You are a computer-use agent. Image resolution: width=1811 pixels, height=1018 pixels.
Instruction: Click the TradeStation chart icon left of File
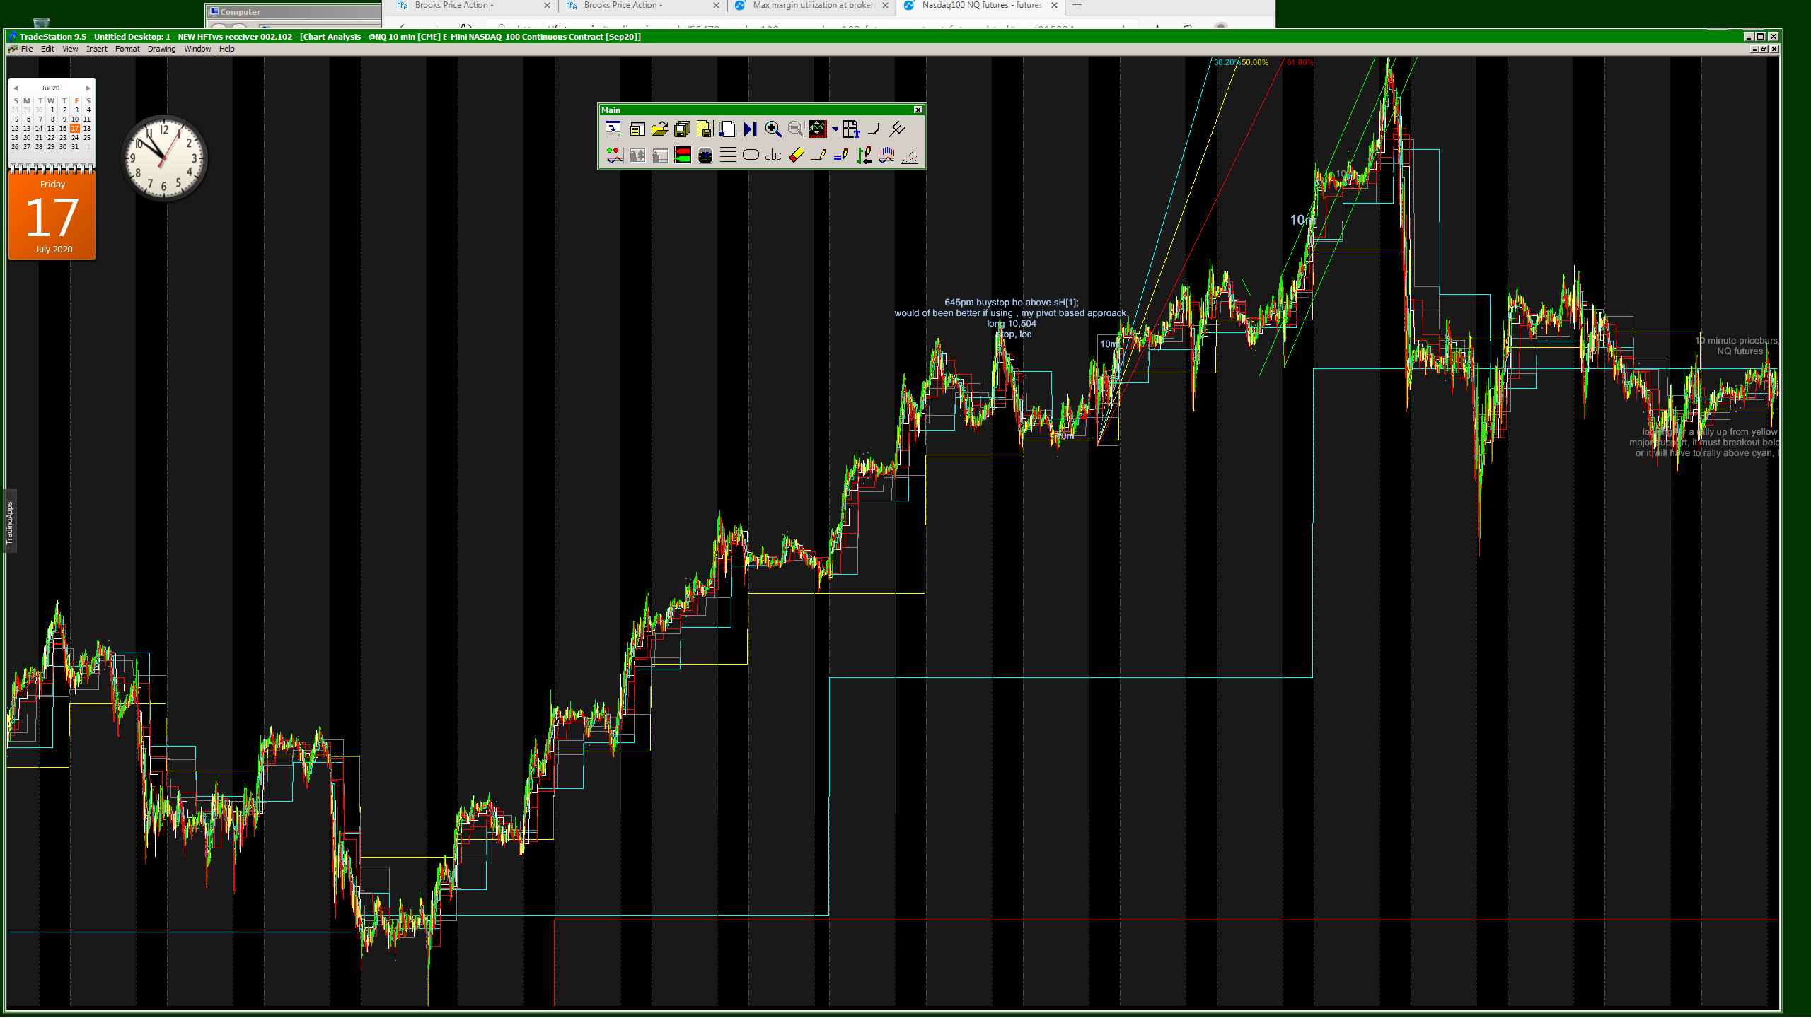(13, 49)
